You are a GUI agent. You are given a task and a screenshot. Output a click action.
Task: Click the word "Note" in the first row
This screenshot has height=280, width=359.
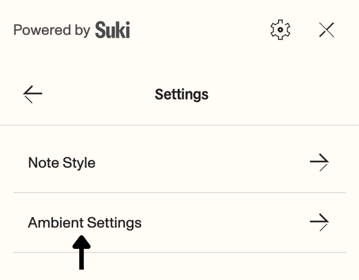click(43, 163)
